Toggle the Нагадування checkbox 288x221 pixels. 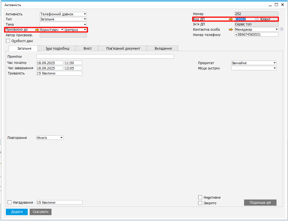coord(10,203)
